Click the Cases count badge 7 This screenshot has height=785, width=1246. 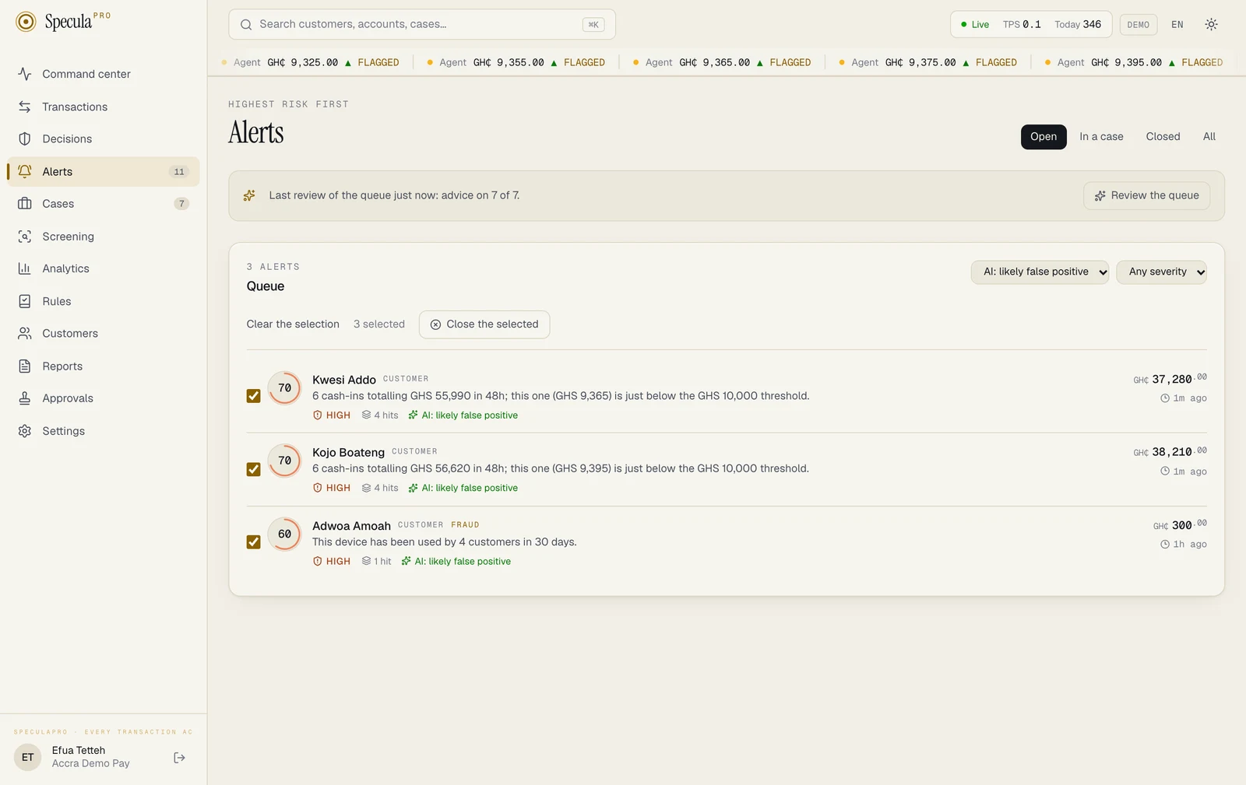point(181,204)
